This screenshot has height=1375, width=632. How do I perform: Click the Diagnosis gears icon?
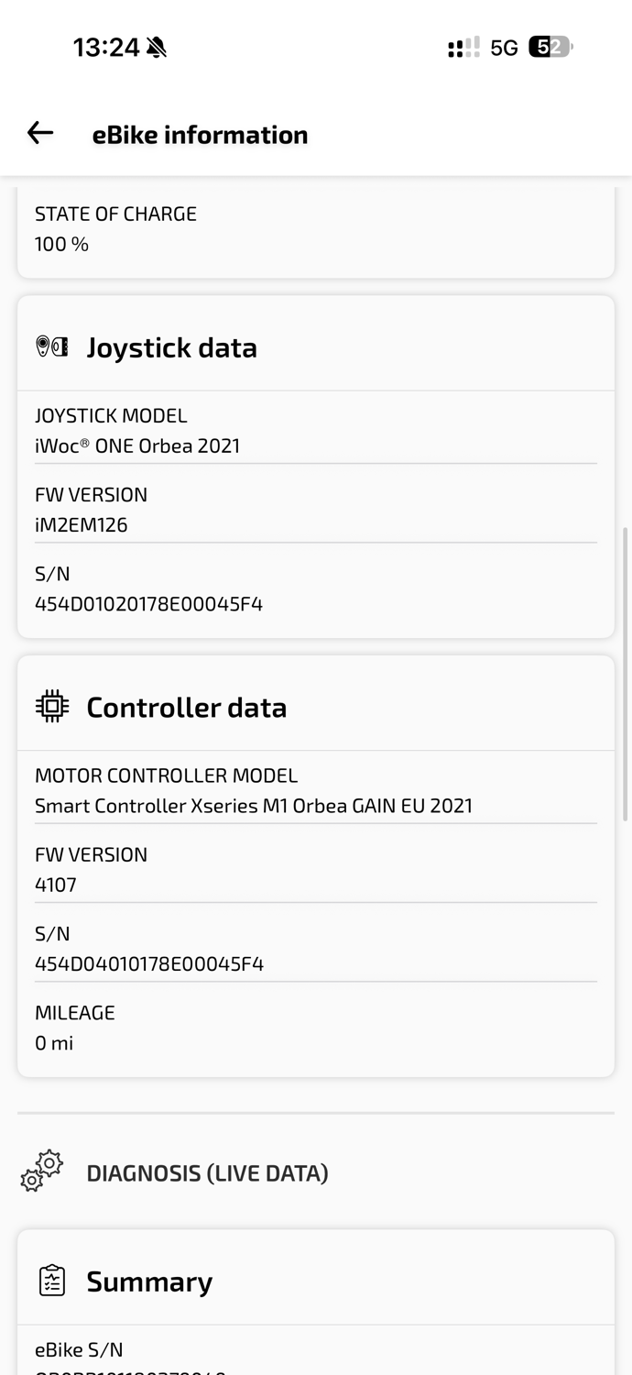[x=42, y=1171]
